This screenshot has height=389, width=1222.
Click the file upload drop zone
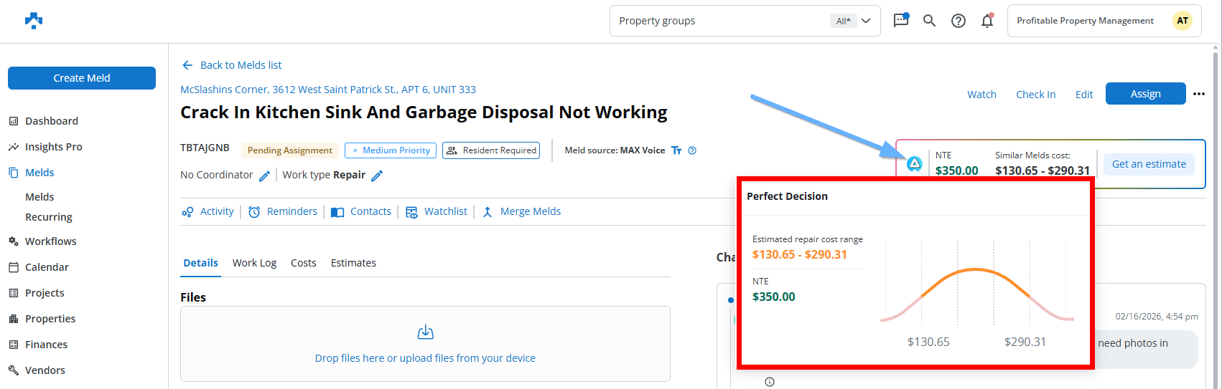coord(425,344)
